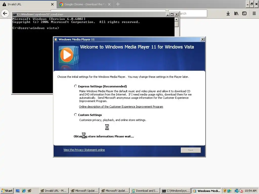Close the Windows Media Player 11 dialog

click(x=203, y=39)
